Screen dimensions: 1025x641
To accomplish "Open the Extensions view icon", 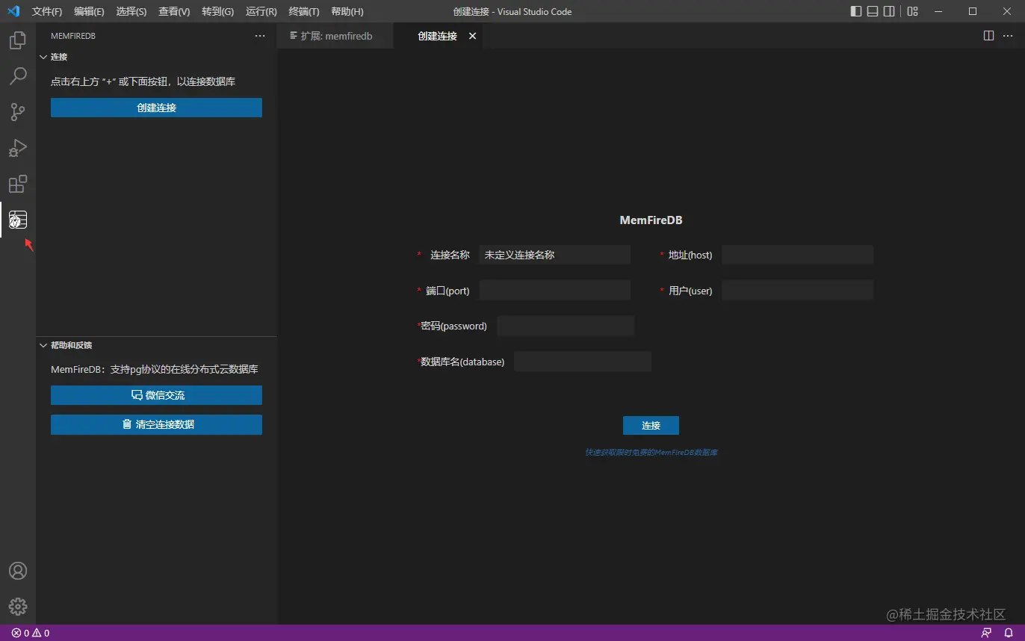I will [x=18, y=184].
